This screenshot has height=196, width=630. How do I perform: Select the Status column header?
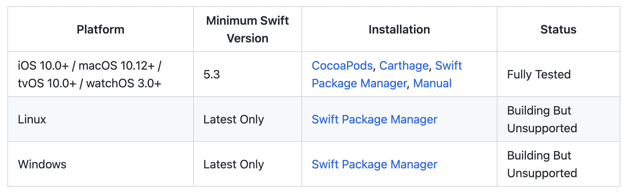[558, 29]
